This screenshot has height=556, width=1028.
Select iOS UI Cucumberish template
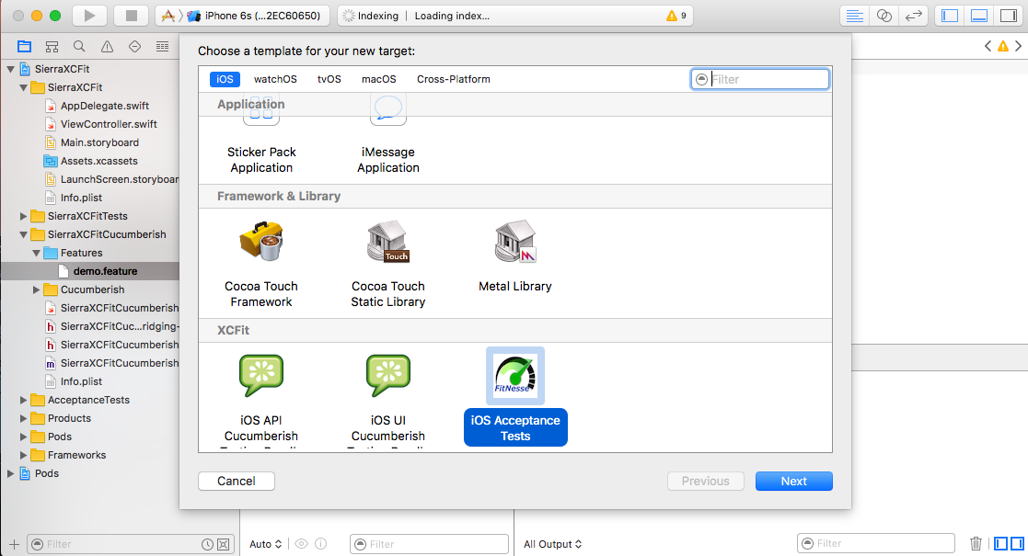[388, 400]
